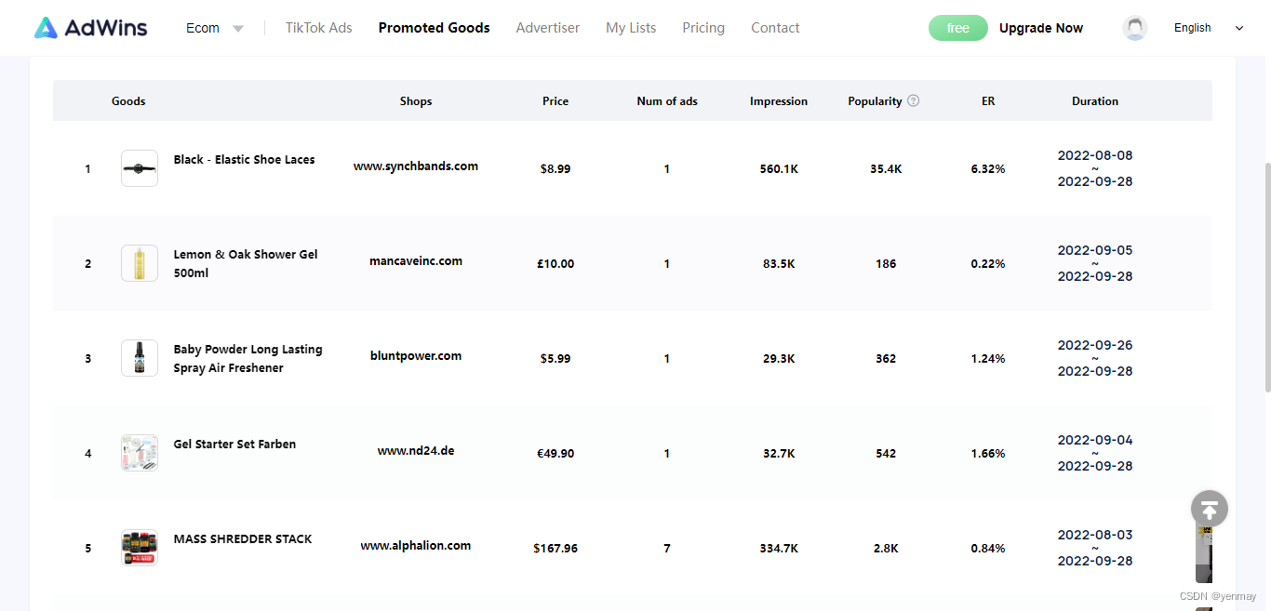Click impression value 560.1K
The width and height of the screenshot is (1271, 611).
(779, 169)
